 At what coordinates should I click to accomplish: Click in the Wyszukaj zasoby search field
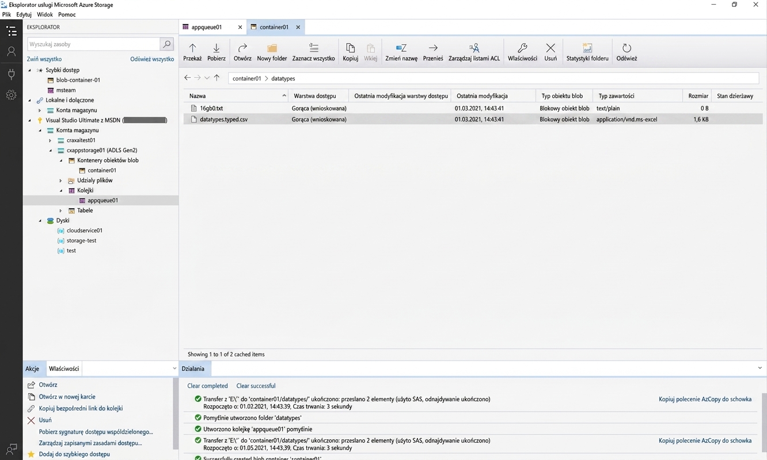(x=94, y=44)
